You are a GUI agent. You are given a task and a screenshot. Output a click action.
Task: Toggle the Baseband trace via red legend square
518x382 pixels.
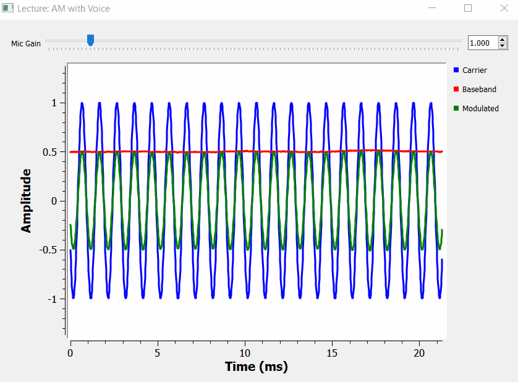tap(456, 90)
